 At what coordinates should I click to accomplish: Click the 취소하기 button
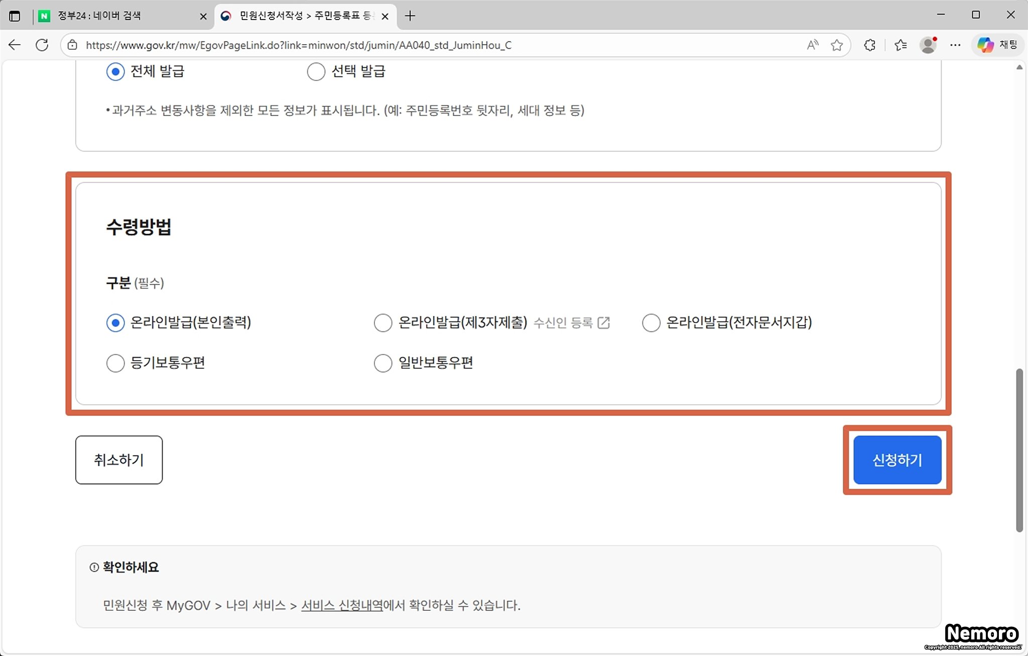(119, 460)
